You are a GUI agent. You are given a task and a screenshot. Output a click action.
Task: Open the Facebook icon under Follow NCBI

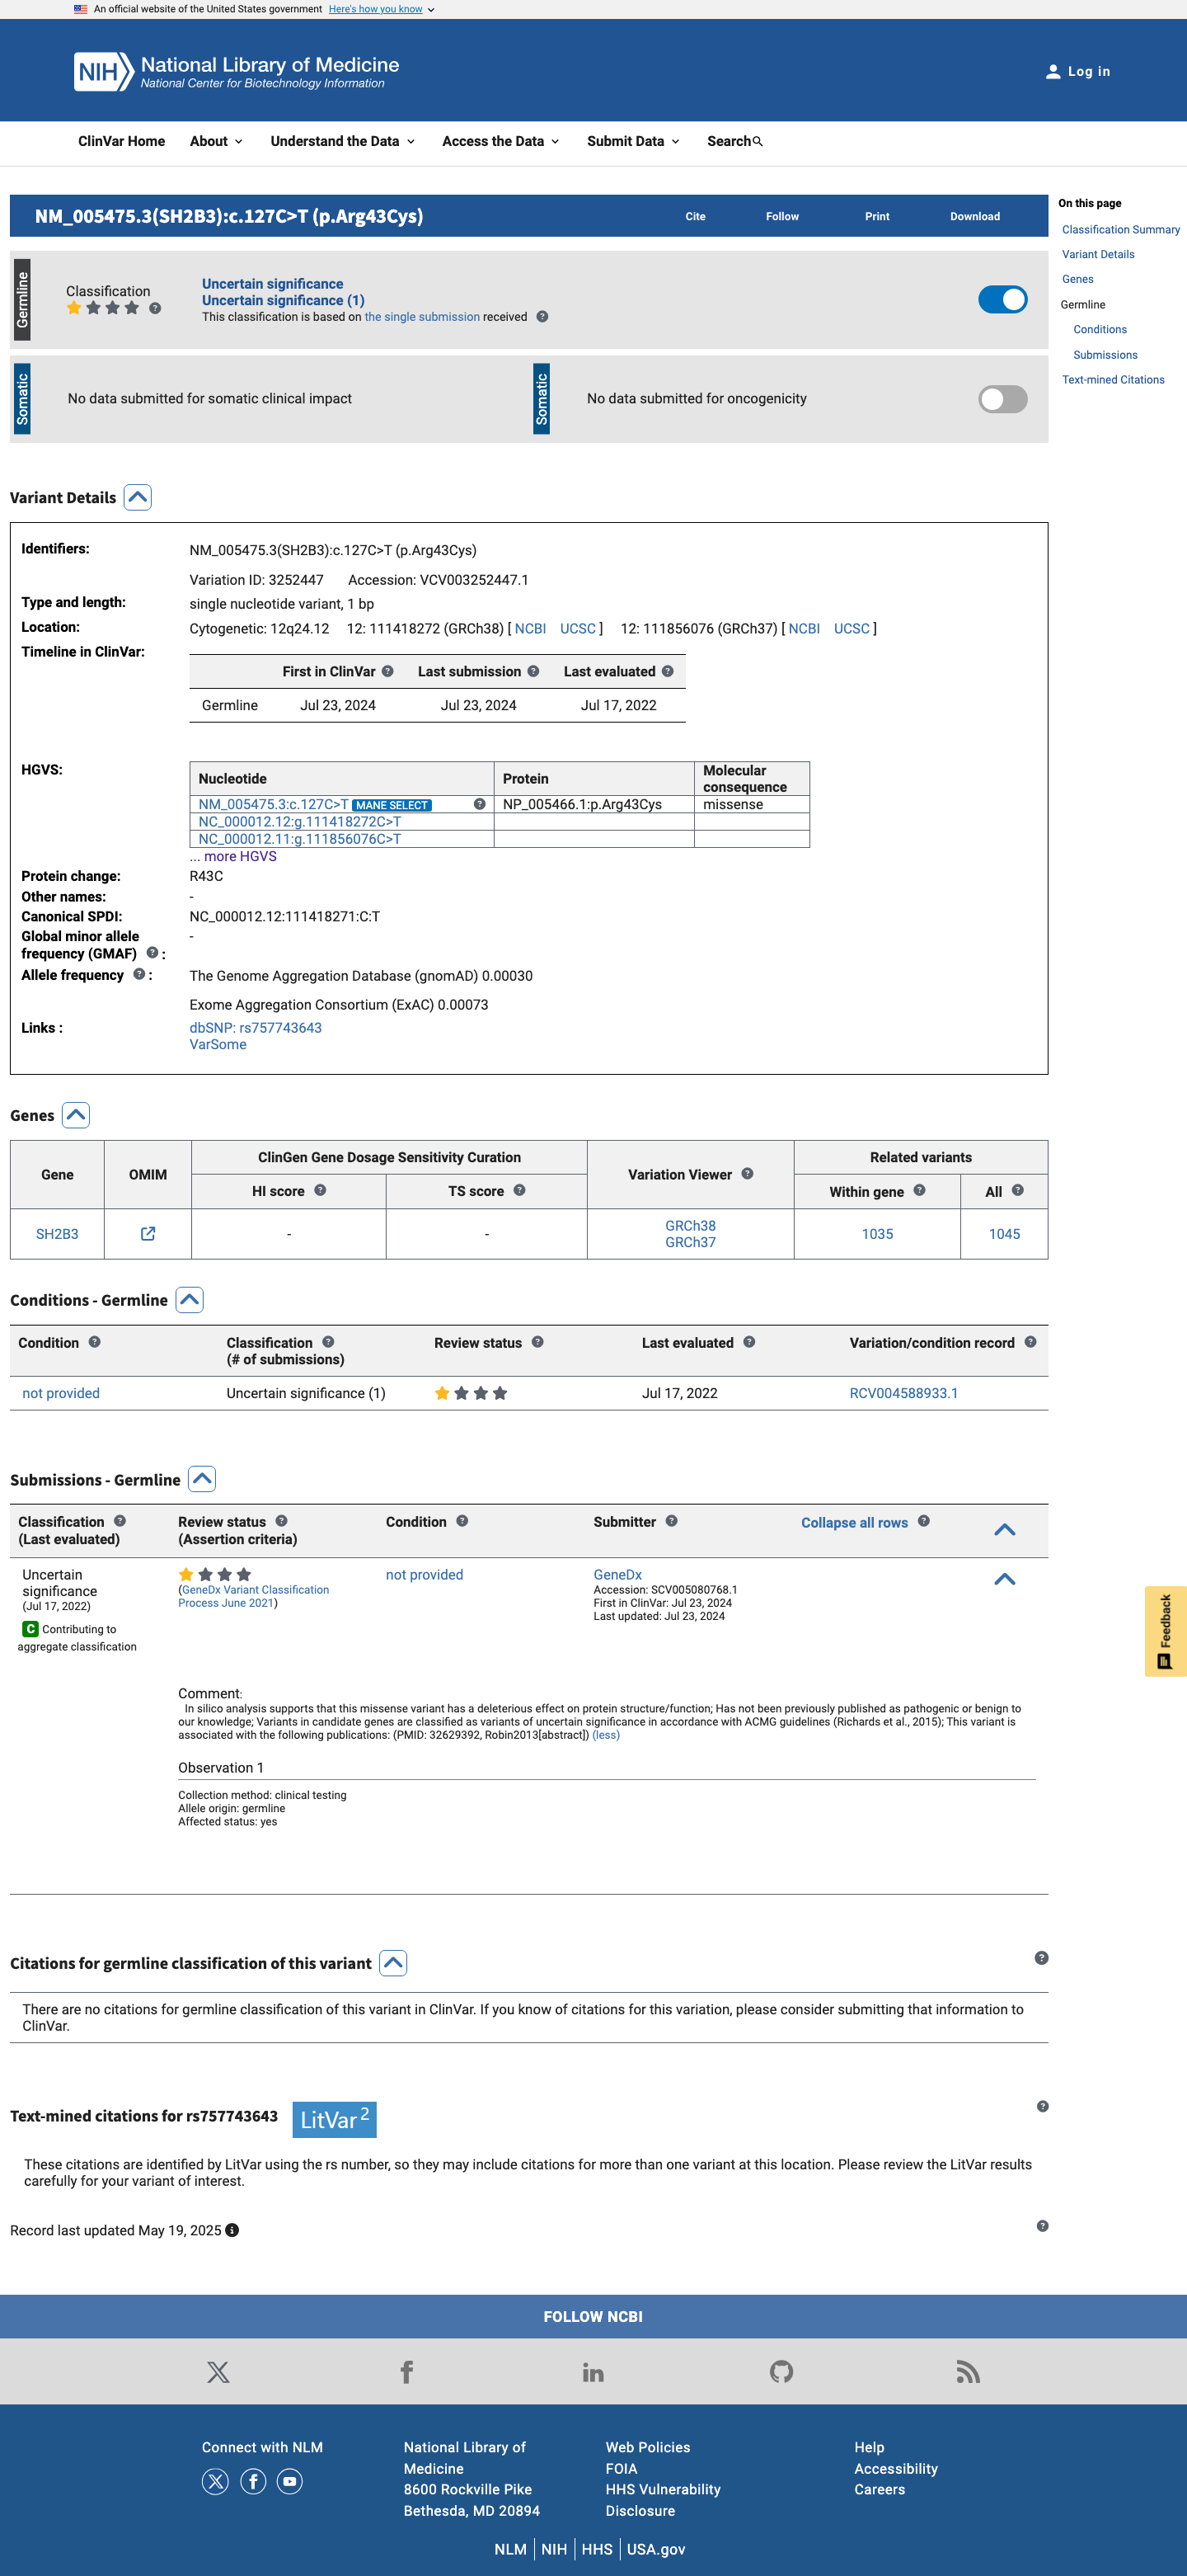(x=406, y=2371)
